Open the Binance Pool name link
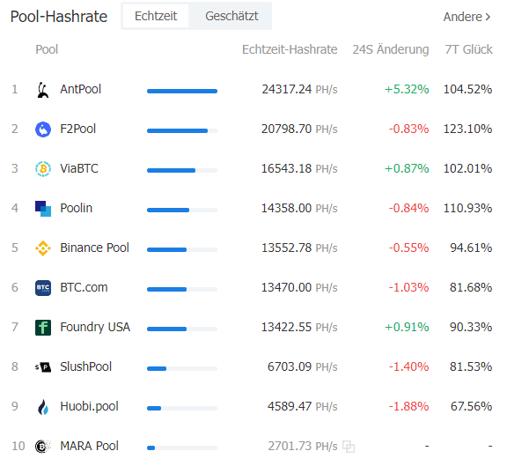Image resolution: width=507 pixels, height=466 pixels. [x=94, y=248]
